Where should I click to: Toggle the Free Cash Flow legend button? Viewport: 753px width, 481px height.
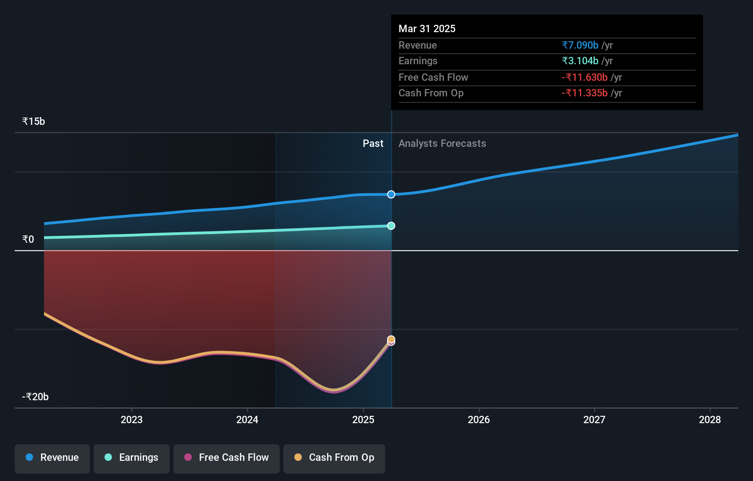point(227,459)
